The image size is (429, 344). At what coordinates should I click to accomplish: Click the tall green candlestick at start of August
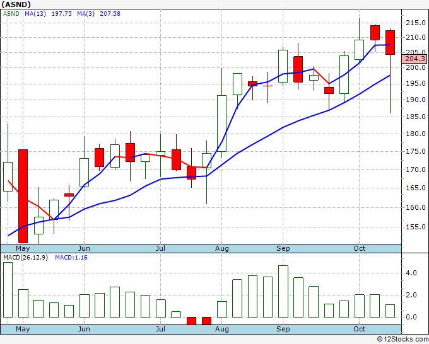pyautogui.click(x=221, y=123)
